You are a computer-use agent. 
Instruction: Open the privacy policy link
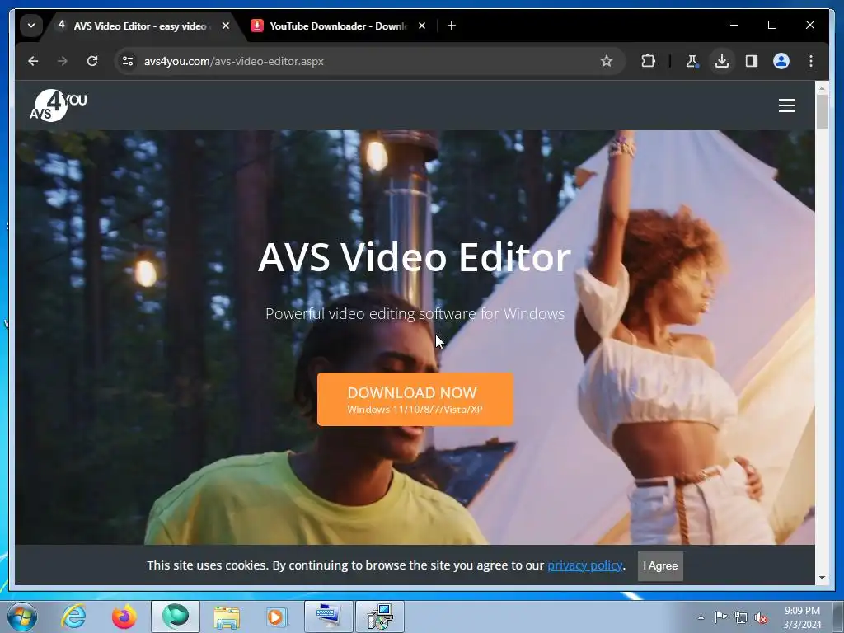585,565
